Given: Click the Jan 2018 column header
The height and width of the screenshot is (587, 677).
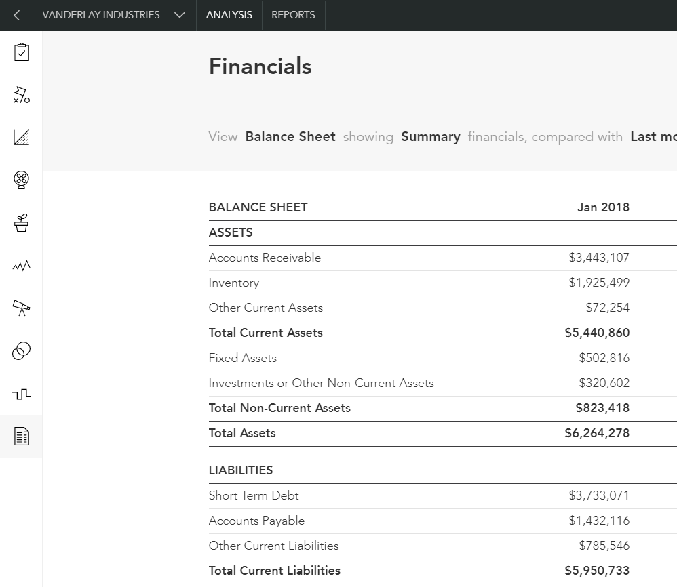Looking at the screenshot, I should [x=603, y=207].
